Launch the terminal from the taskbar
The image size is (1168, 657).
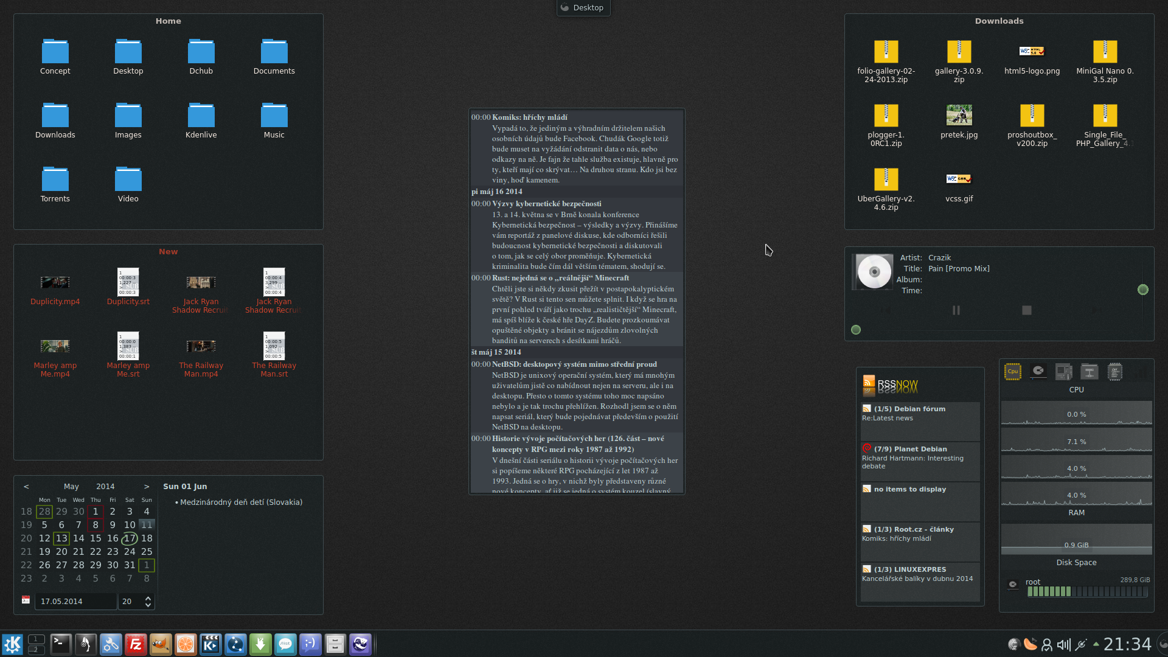pos(61,644)
